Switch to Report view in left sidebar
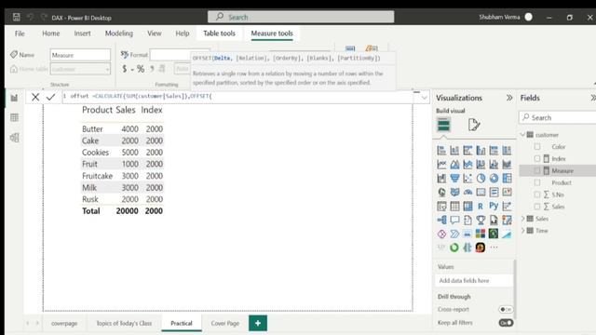This screenshot has width=596, height=335. (x=15, y=98)
